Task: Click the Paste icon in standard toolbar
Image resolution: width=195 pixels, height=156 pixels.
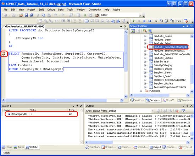Action: point(49,15)
